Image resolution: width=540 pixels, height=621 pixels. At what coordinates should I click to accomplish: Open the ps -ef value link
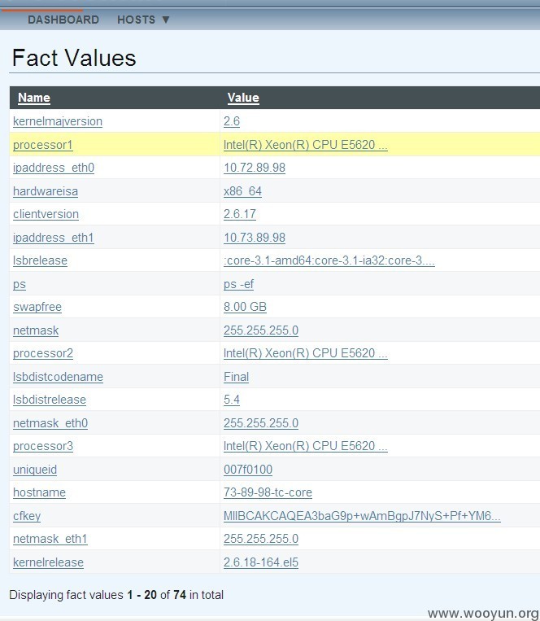[x=238, y=284]
